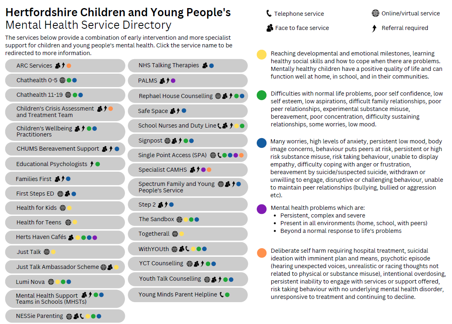452x324 pixels.
Task: Open the Kooth-like WithYOUth service link
Action: point(154,249)
